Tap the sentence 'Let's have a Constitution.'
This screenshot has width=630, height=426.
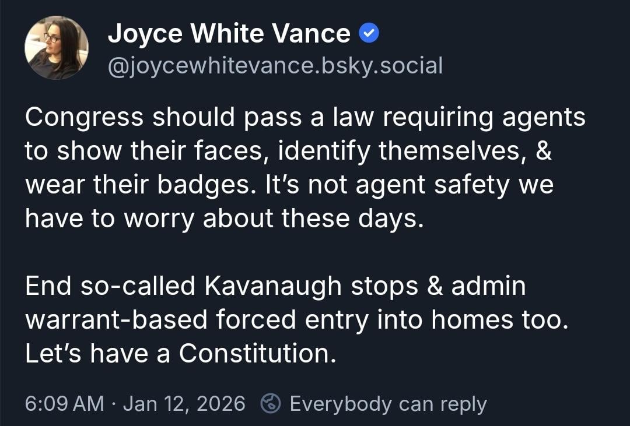tap(181, 354)
